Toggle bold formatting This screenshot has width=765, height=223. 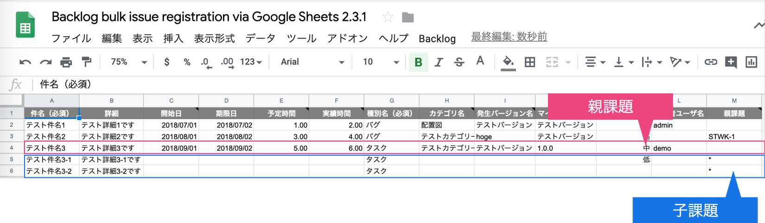[x=418, y=62]
